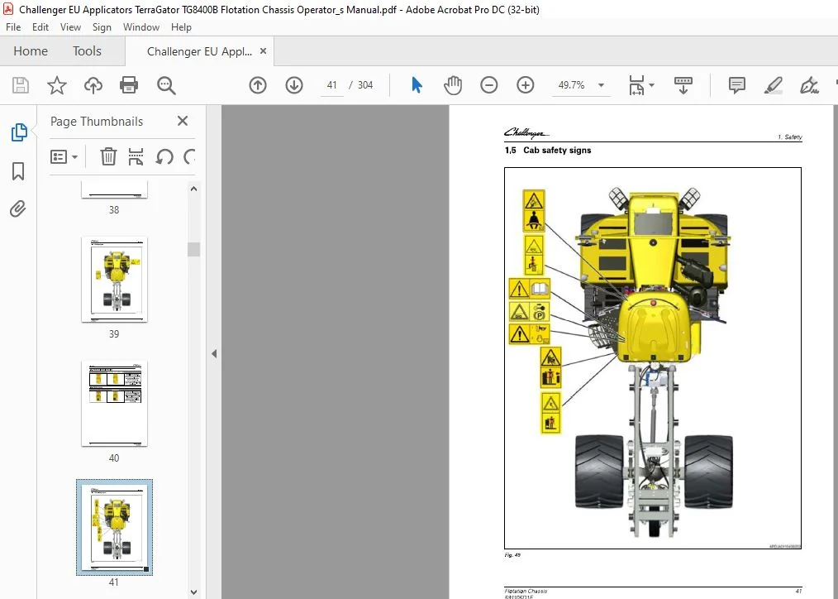The image size is (838, 599).
Task: Collapse the navigation pane arrow
Action: coord(214,353)
